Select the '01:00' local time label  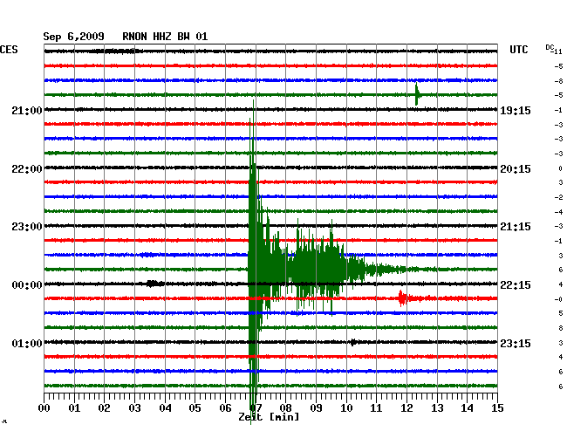tap(27, 343)
